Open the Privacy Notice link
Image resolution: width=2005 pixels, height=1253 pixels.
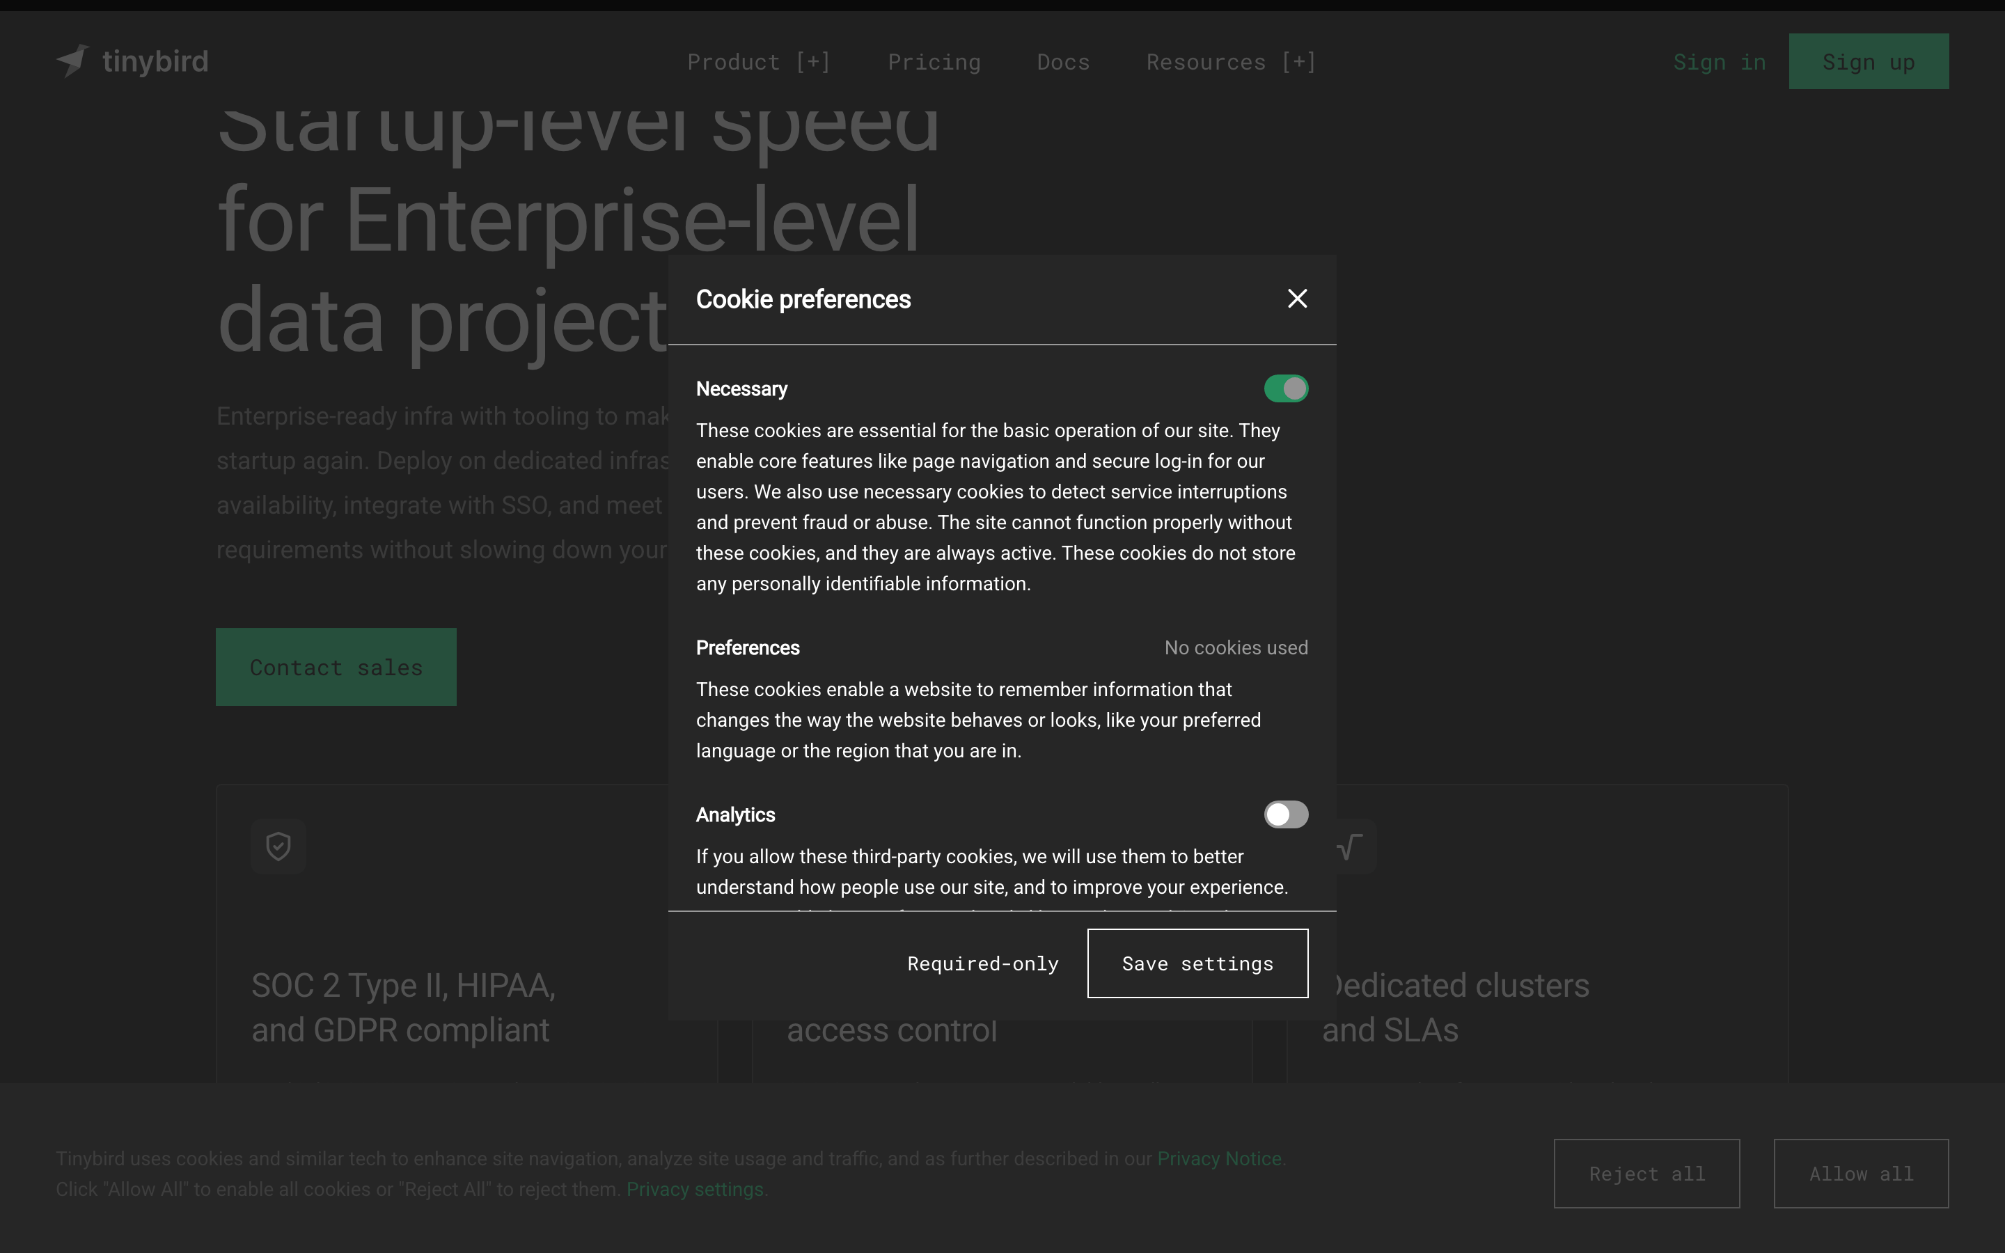(x=1219, y=1158)
